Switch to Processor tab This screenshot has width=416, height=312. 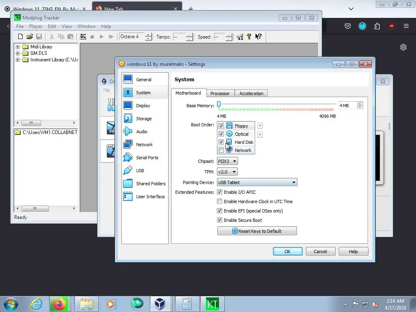point(220,93)
